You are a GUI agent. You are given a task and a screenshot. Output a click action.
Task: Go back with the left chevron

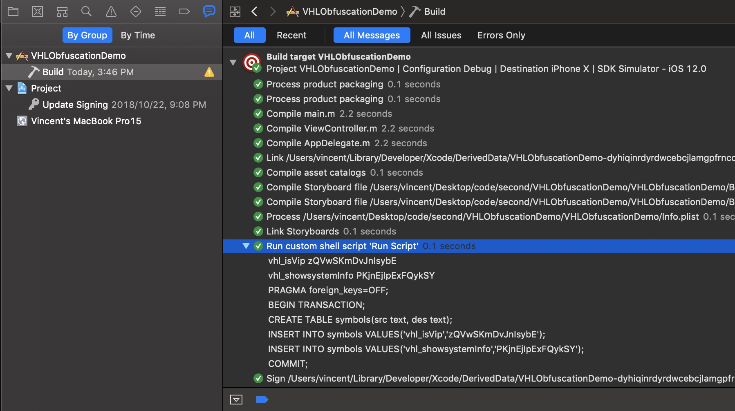point(254,11)
